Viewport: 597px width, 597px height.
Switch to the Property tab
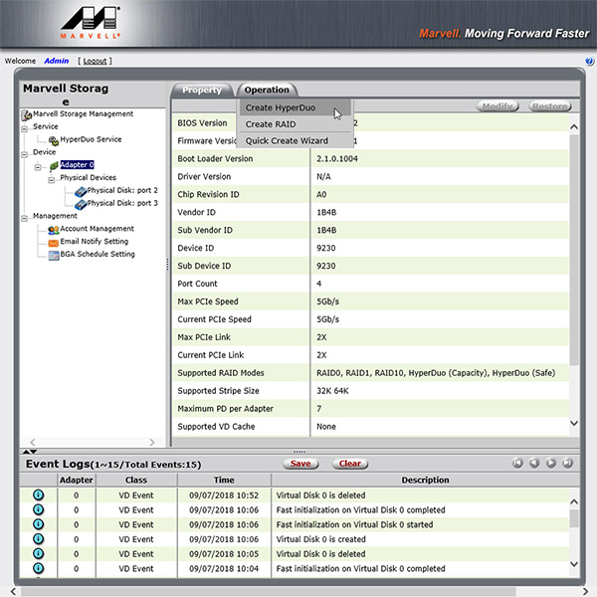(202, 91)
